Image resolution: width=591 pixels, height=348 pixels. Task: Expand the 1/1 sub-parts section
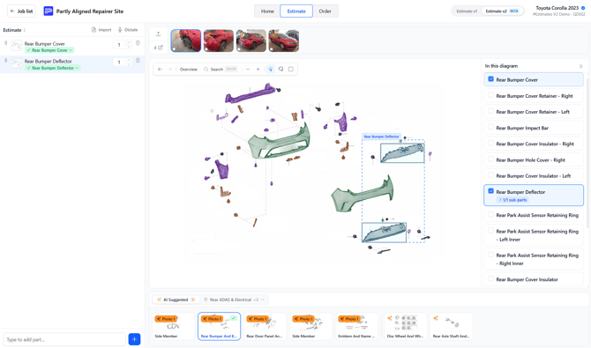(512, 200)
